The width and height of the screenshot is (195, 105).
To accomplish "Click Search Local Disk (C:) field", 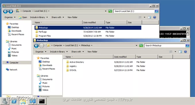I will 134,11.
